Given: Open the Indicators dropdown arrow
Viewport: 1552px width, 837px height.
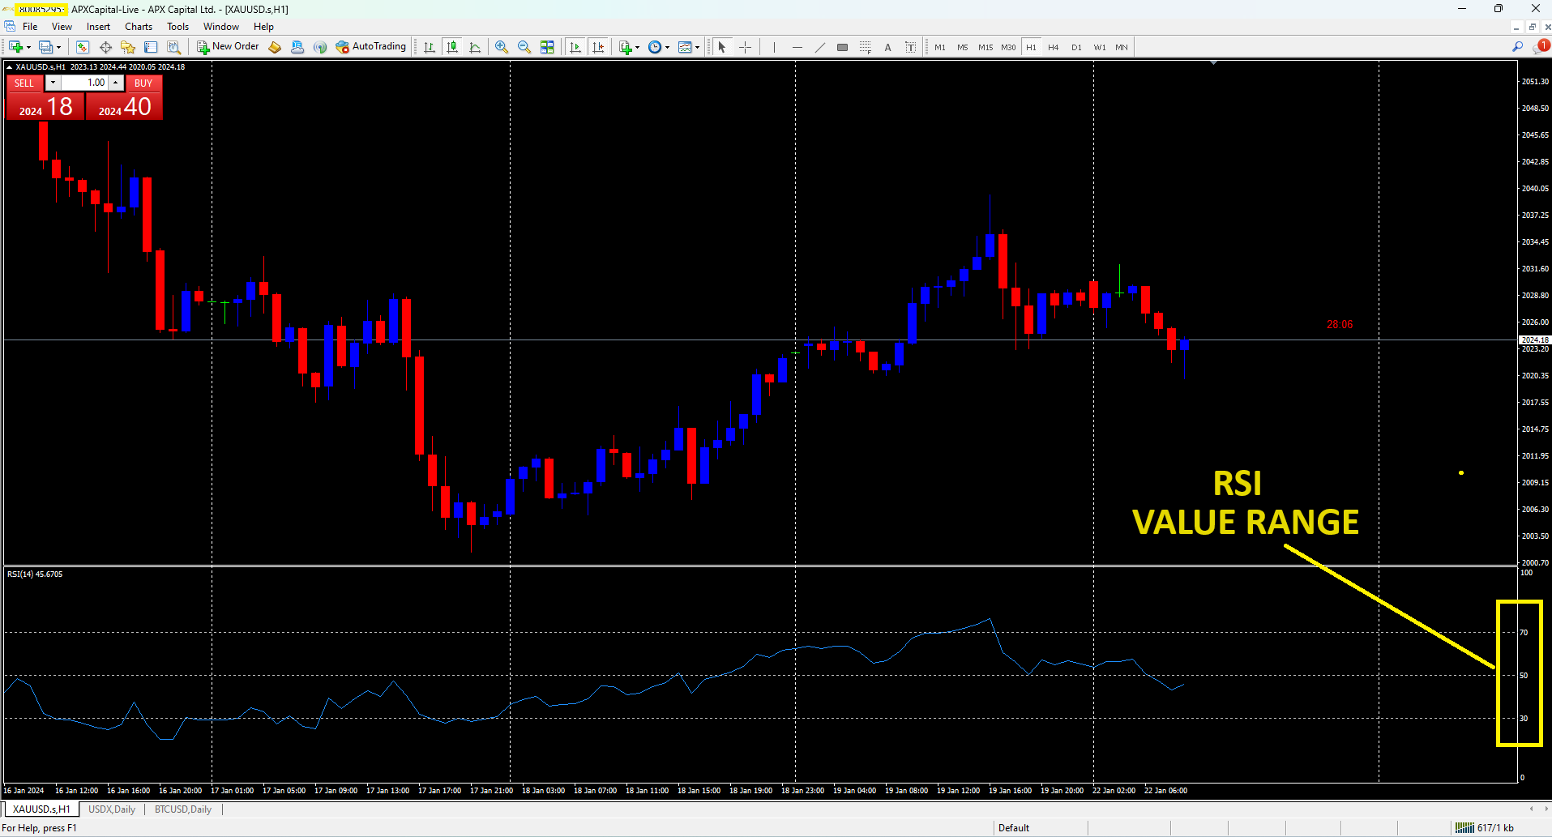Looking at the screenshot, I should pos(637,47).
